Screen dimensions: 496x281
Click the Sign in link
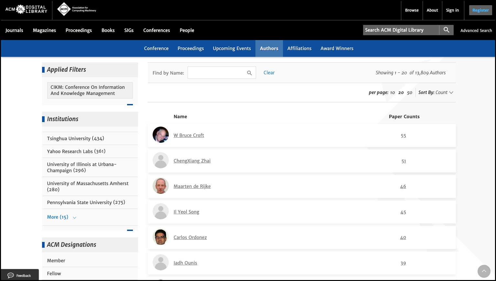452,10
